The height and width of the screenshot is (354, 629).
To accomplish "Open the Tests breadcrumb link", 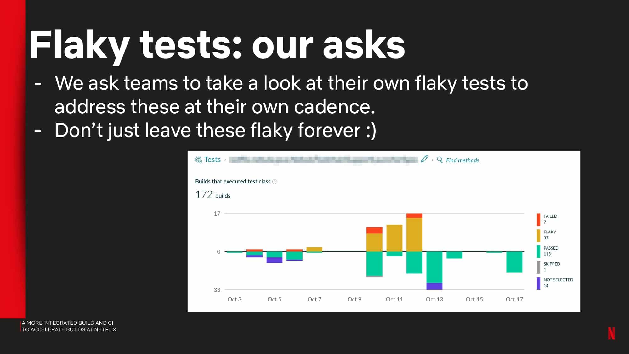I will [212, 160].
